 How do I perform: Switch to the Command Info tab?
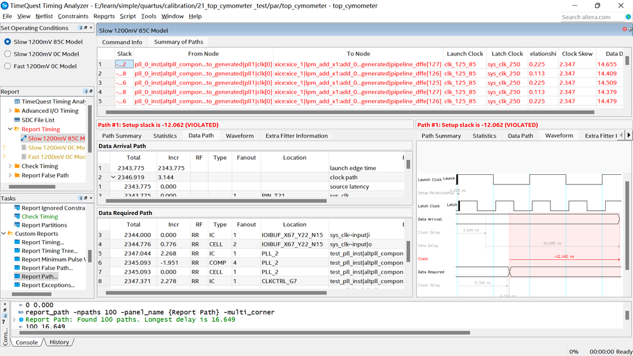coord(122,42)
